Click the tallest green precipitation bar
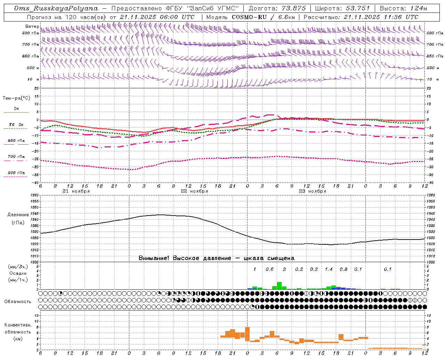Screen dimensions: 445x356 [x=279, y=285]
